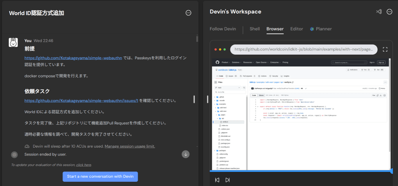This screenshot has height=186, width=398.
Task: Expand the GitHub Product menu
Action: click(x=226, y=62)
